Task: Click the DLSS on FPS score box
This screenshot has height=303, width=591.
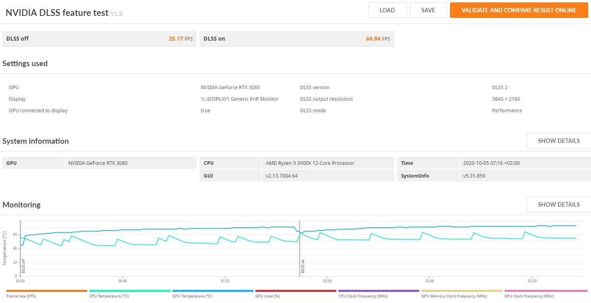Action: pyautogui.click(x=296, y=39)
